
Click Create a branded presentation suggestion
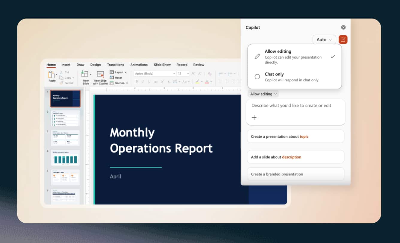[x=296, y=174]
